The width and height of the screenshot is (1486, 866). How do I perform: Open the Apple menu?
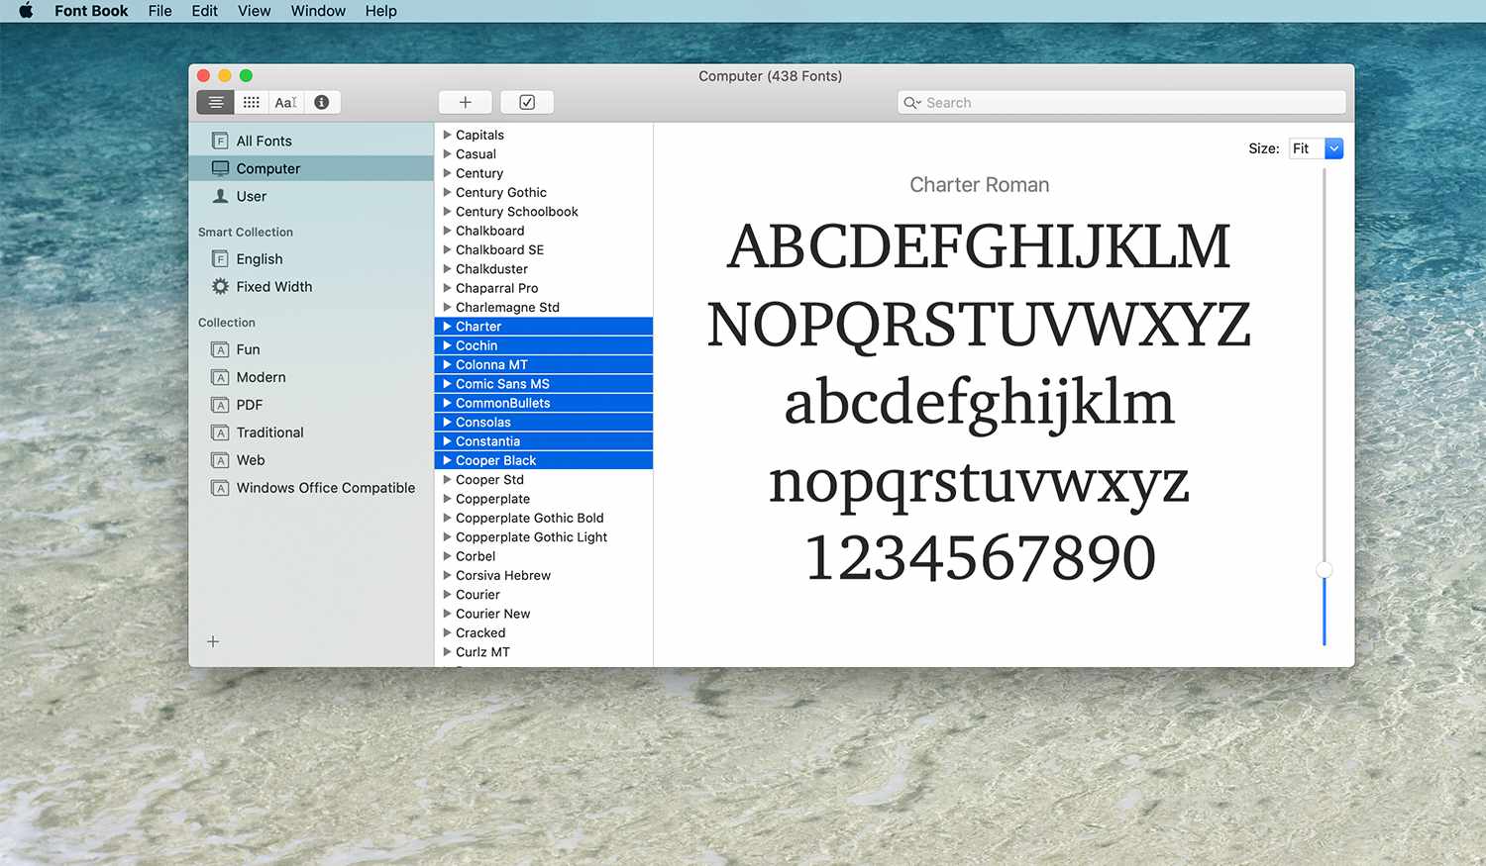(26, 11)
